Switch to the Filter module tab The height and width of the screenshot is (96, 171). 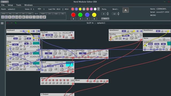(x=30, y=14)
